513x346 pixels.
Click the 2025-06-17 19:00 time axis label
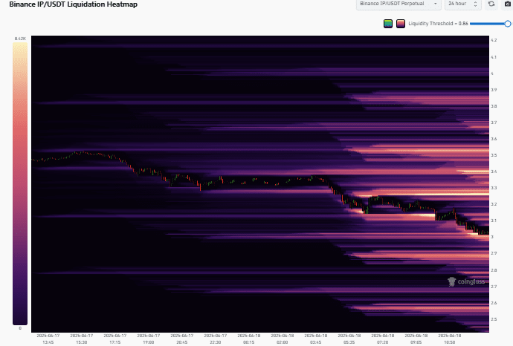[149, 339]
